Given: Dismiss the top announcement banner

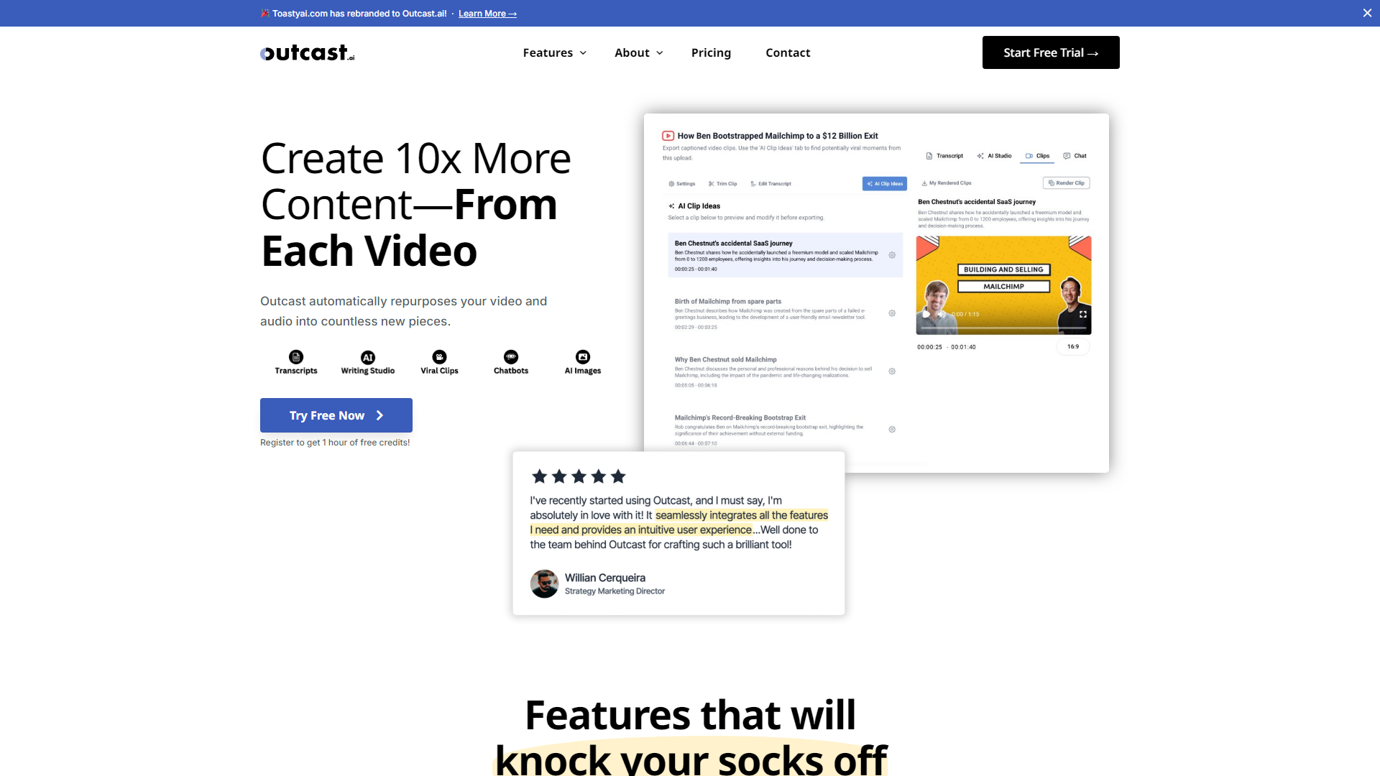Looking at the screenshot, I should pyautogui.click(x=1368, y=11).
